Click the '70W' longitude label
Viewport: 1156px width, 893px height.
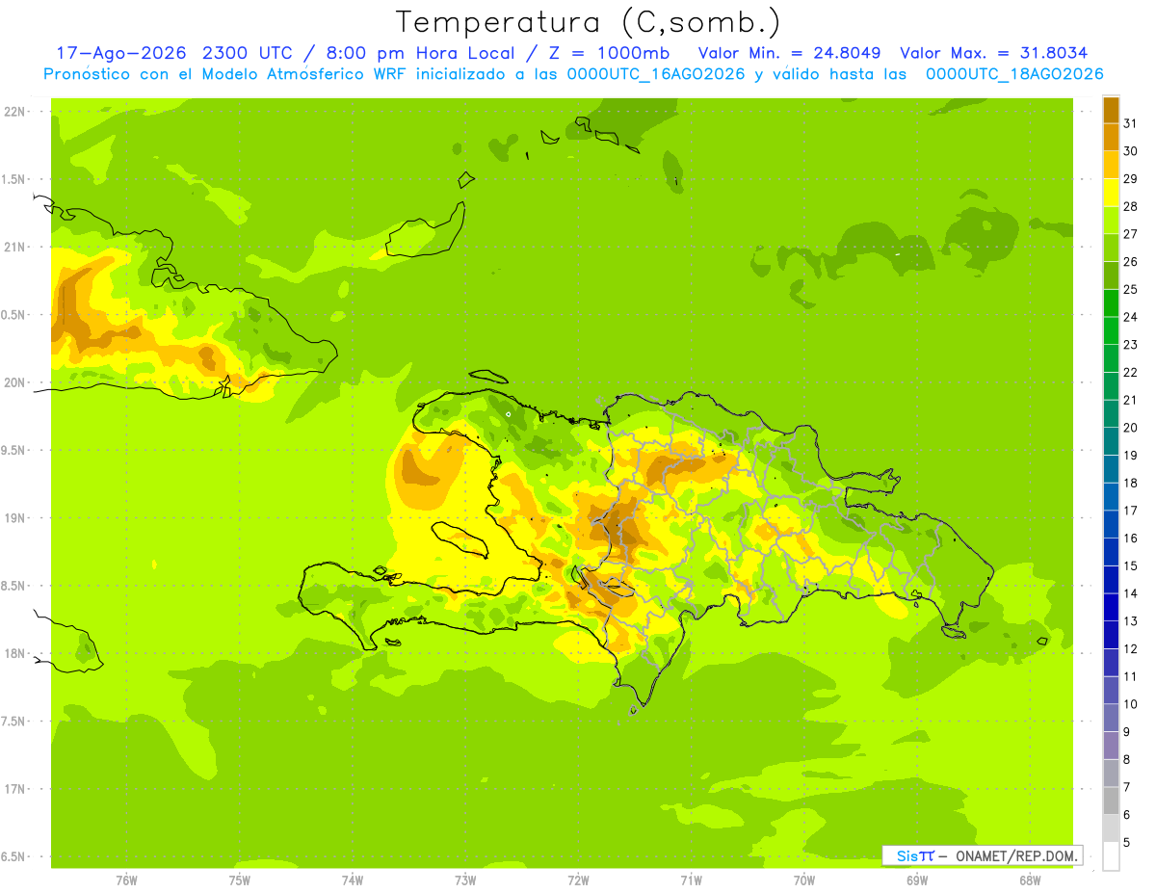pyautogui.click(x=804, y=880)
